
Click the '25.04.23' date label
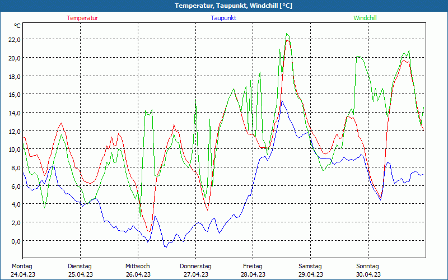click(81, 274)
